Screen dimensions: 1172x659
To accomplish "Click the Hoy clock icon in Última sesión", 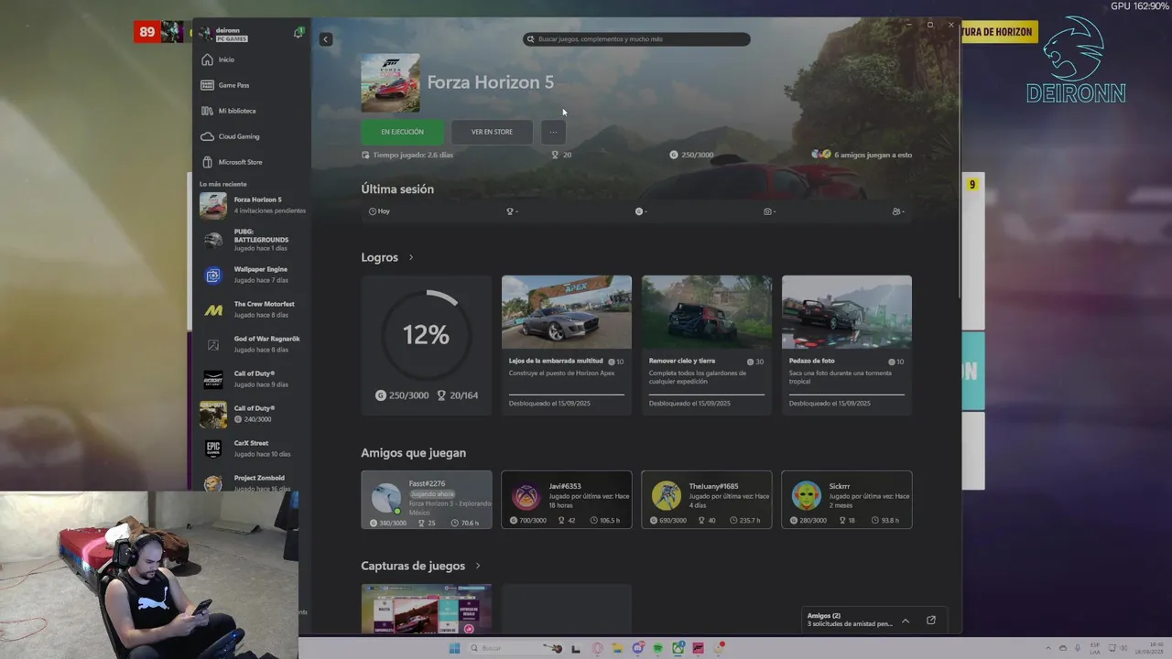I will click(373, 211).
